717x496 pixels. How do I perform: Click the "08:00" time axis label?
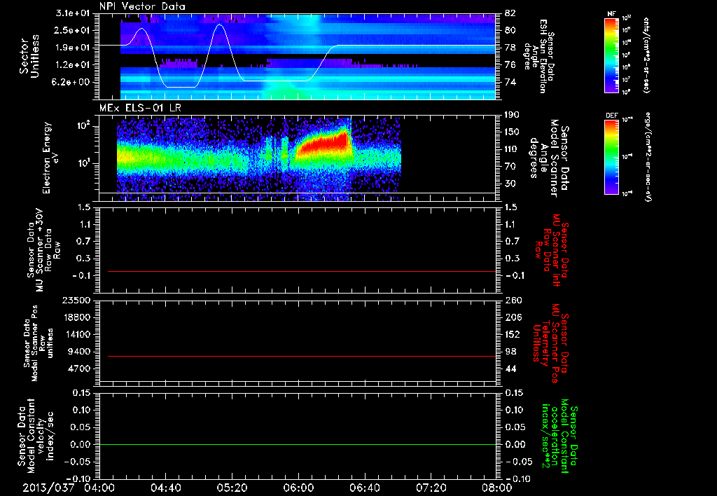(x=496, y=488)
